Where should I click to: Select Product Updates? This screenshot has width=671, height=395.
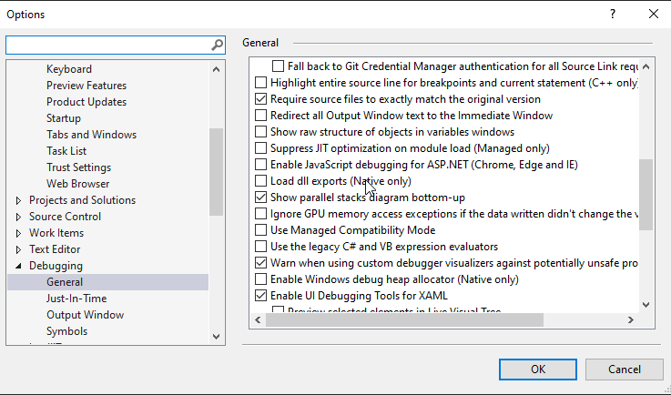(86, 102)
